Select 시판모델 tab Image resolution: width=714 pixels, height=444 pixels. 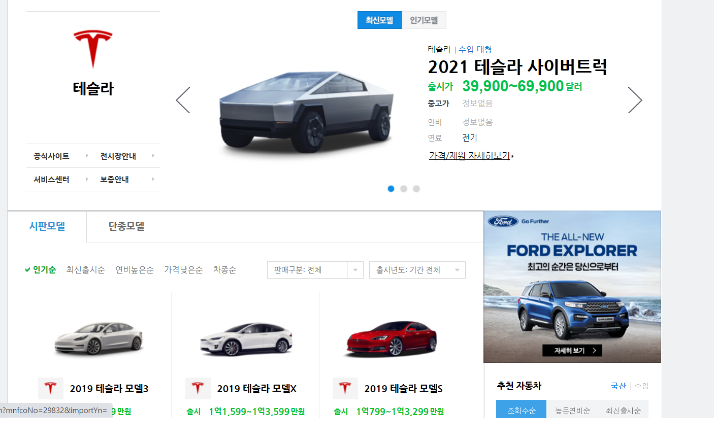click(47, 226)
